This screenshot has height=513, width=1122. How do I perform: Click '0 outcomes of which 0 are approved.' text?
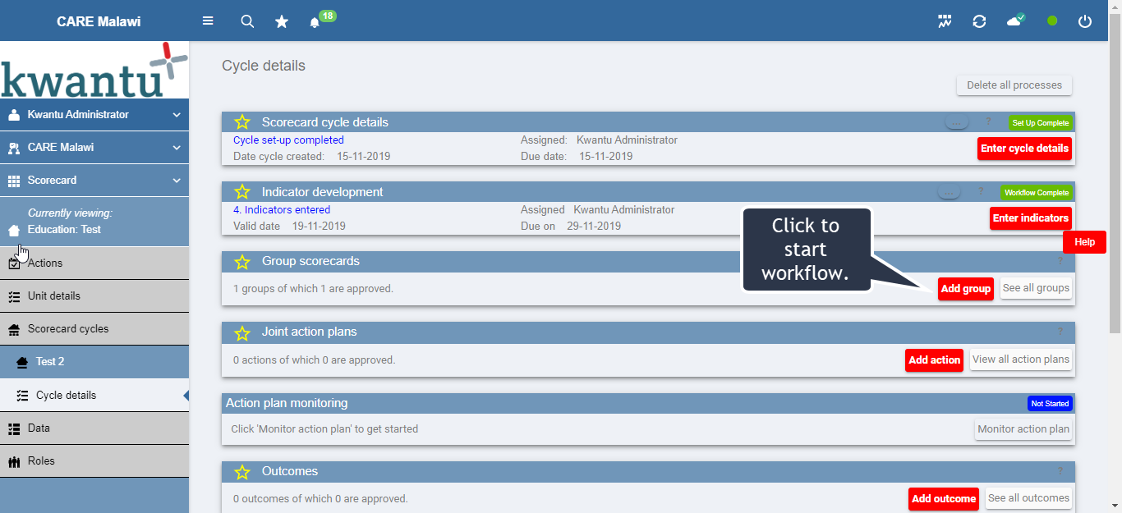coord(320,499)
